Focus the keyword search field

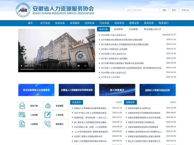click(142, 10)
